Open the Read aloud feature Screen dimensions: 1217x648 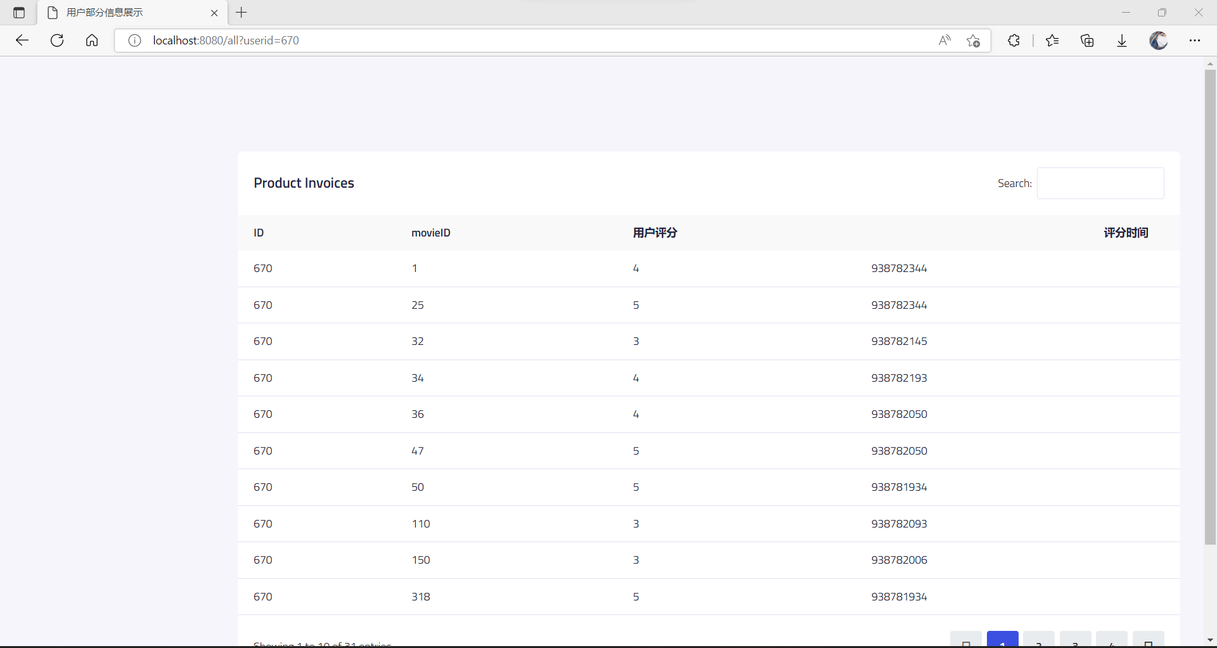(944, 41)
